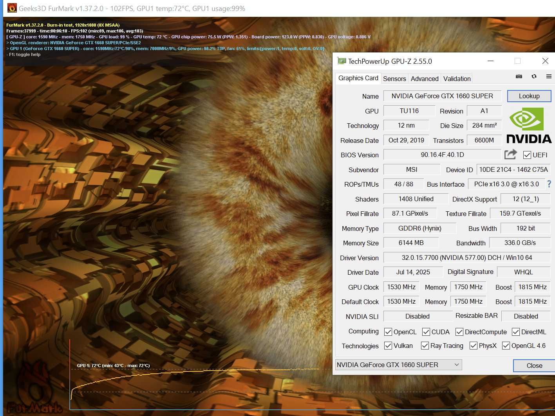Click the FurMark window title bar
This screenshot has width=555, height=416.
(x=279, y=8)
